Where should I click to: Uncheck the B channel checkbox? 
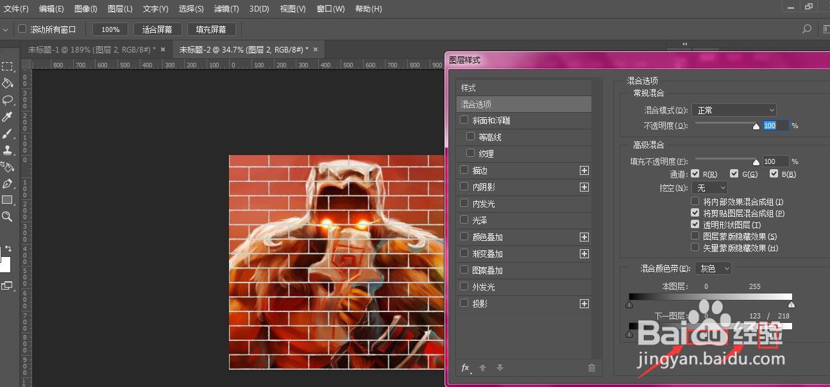(774, 174)
